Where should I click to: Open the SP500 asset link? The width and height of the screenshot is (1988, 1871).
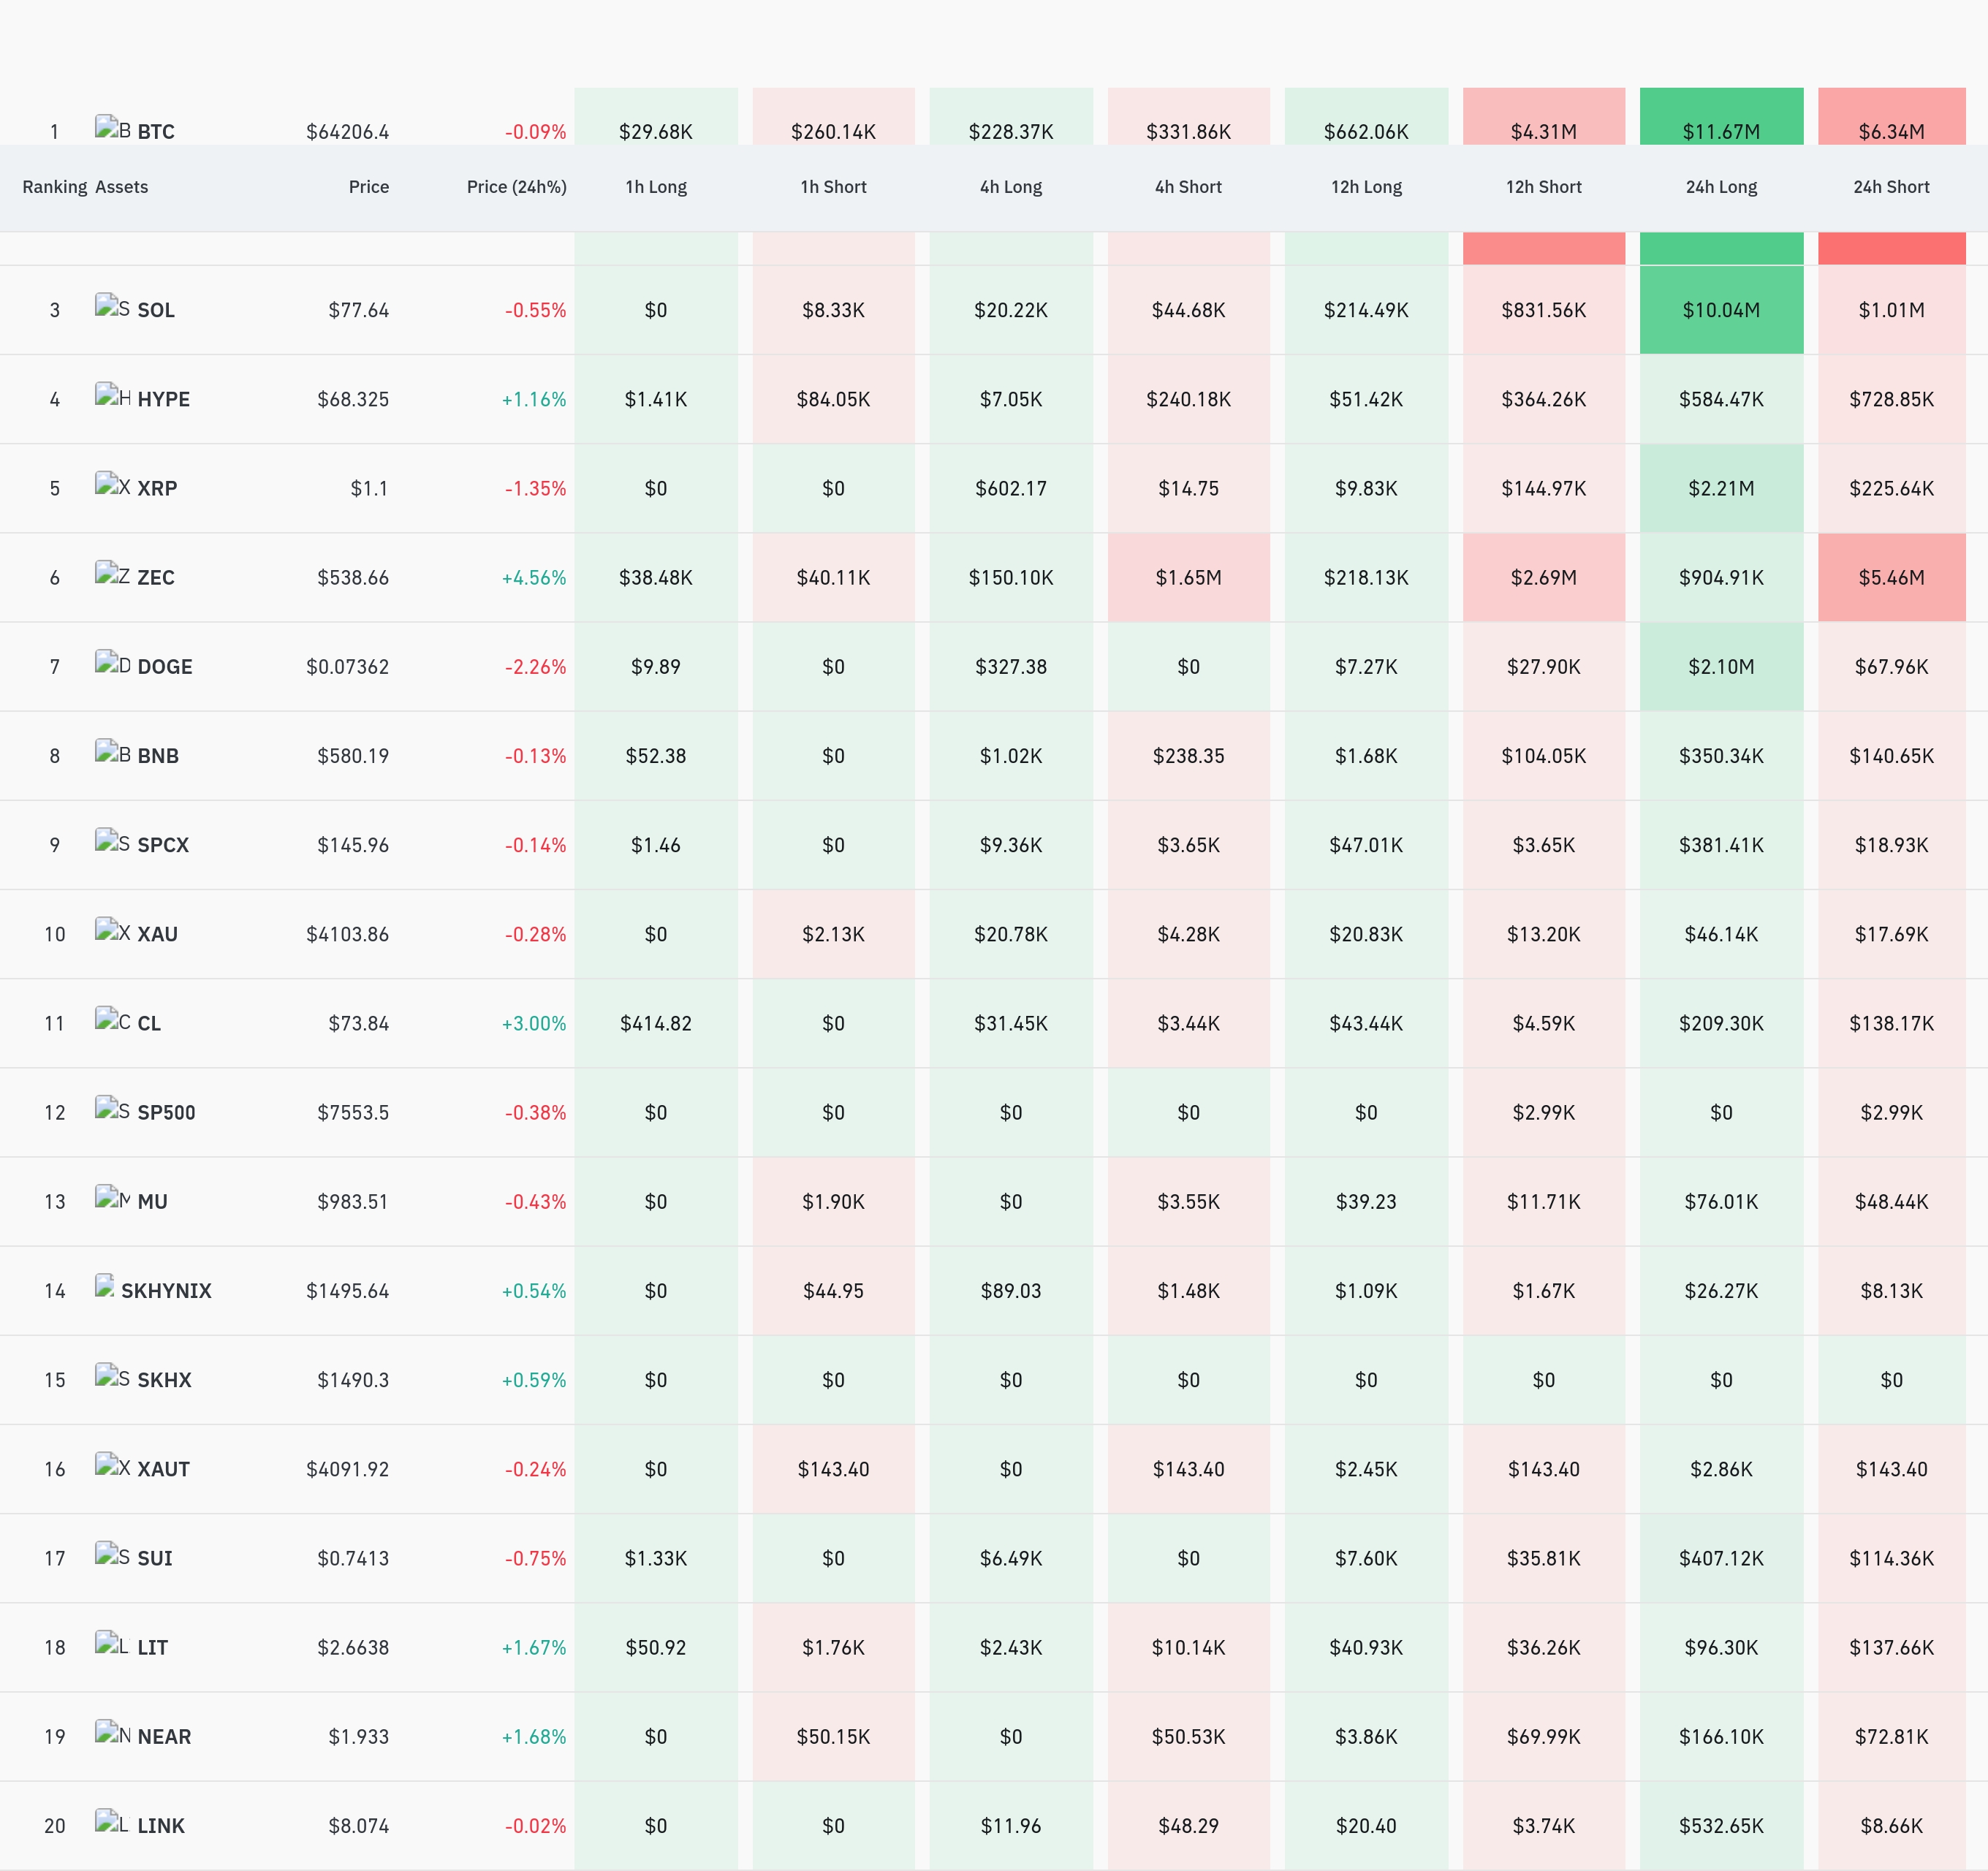coord(166,1112)
